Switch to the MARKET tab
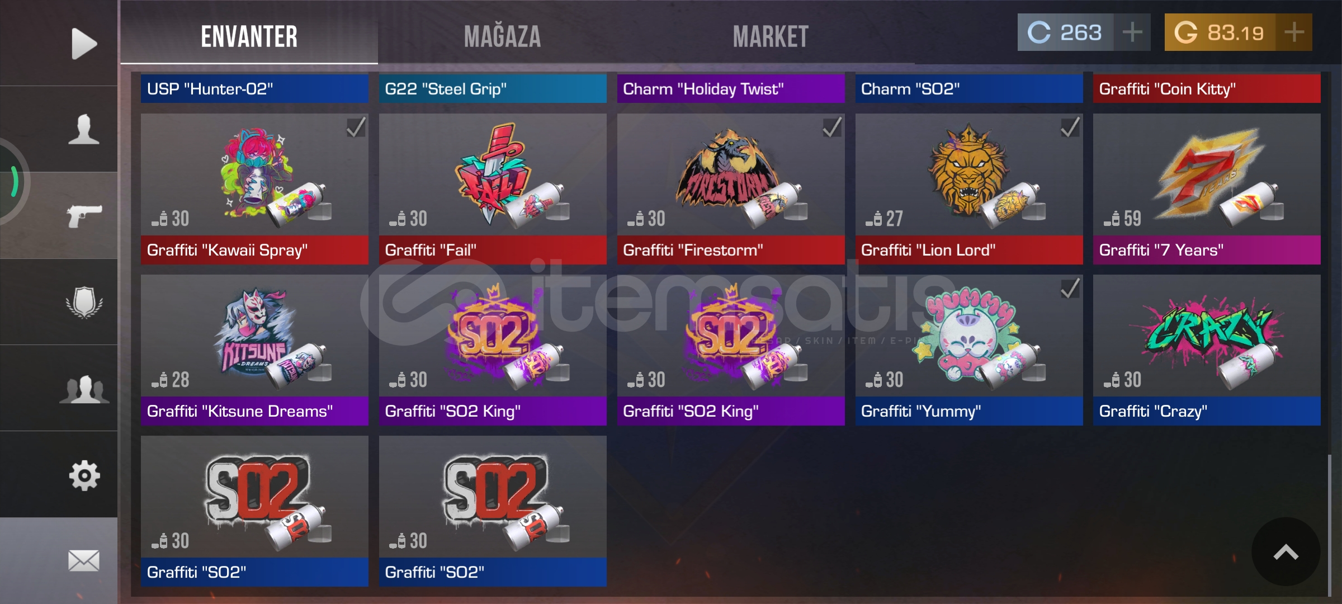1342x604 pixels. pos(771,37)
